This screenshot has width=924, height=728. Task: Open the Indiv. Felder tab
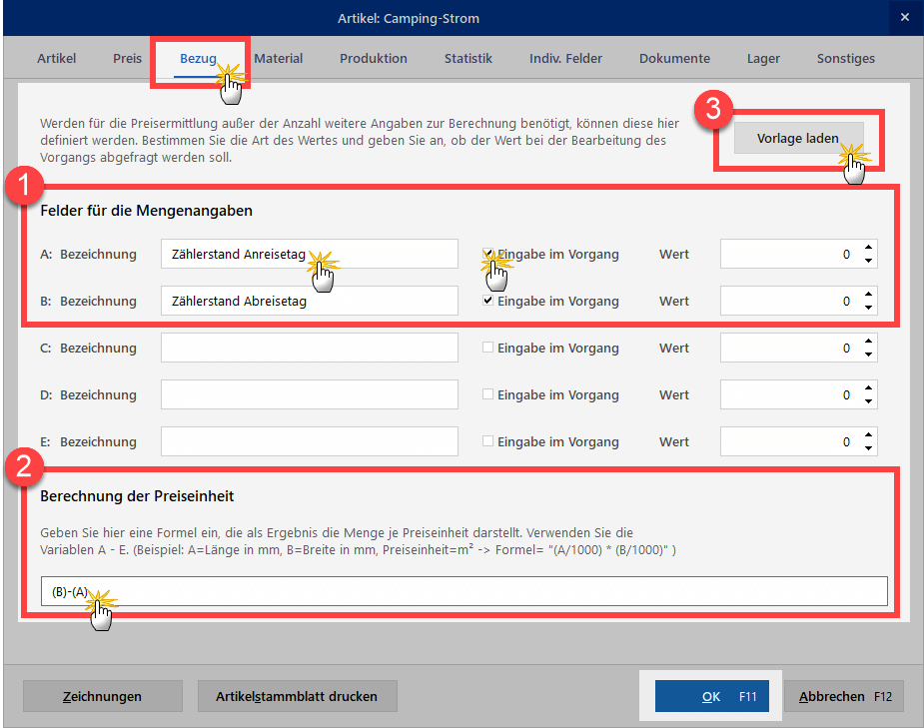(565, 59)
